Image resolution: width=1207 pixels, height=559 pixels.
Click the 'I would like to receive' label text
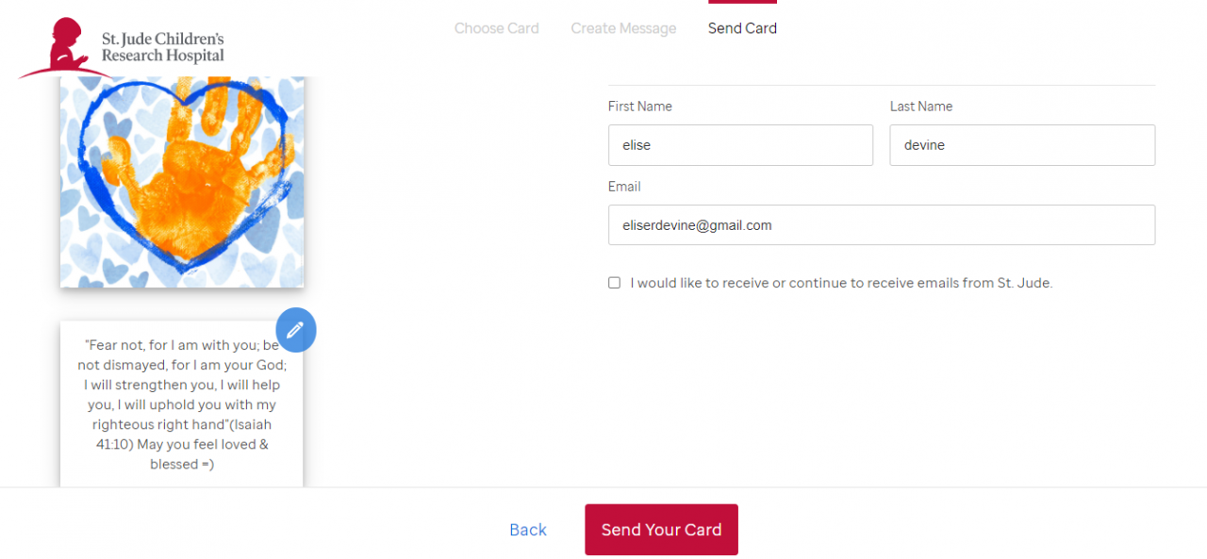tap(841, 283)
